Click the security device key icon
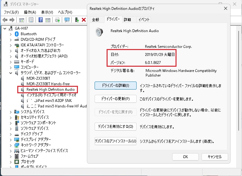 [x=17, y=117]
